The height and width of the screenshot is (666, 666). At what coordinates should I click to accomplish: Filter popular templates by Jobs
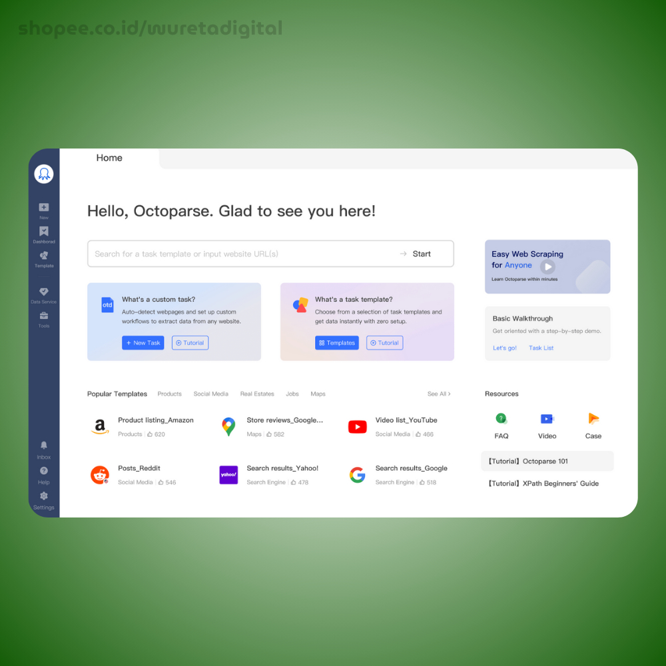(292, 394)
